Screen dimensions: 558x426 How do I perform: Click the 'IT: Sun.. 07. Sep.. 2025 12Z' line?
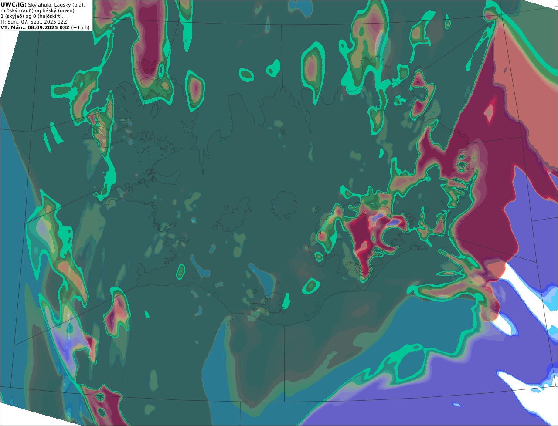(x=34, y=22)
